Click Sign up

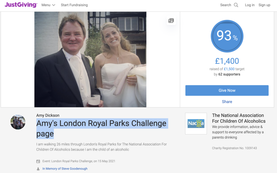[264, 5]
